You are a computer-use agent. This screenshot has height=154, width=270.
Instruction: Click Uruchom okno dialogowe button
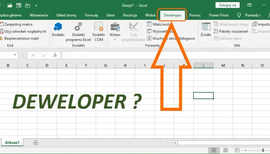[171, 38]
